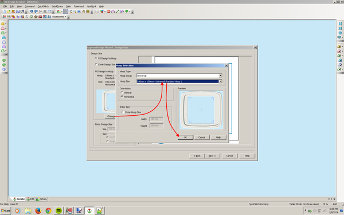Viewport: 344px width, 215px height.
Task: Select Fit Design to Hoop option
Action: [96, 58]
